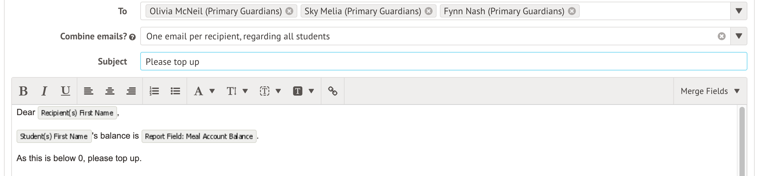
Task: Click the Subject input field
Action: 443,61
